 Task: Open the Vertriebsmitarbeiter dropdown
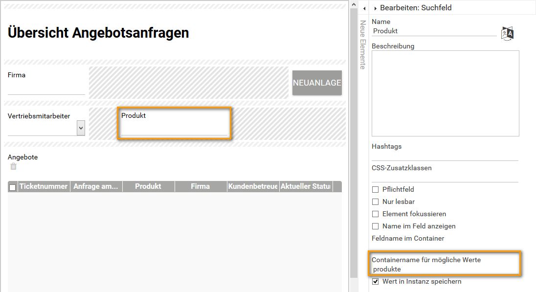coord(80,128)
